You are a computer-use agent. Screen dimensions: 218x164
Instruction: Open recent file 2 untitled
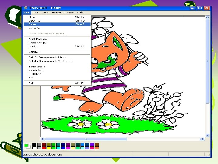coord(57,70)
